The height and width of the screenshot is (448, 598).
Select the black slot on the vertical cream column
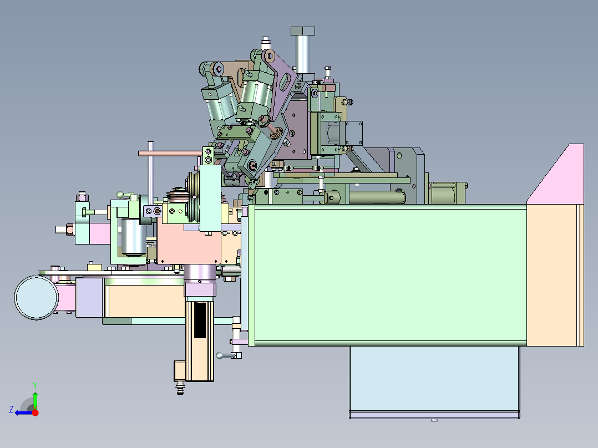(x=200, y=319)
